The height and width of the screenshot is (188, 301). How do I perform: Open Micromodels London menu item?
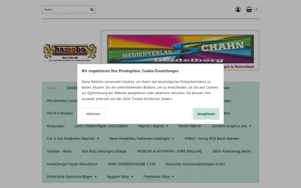62,101
